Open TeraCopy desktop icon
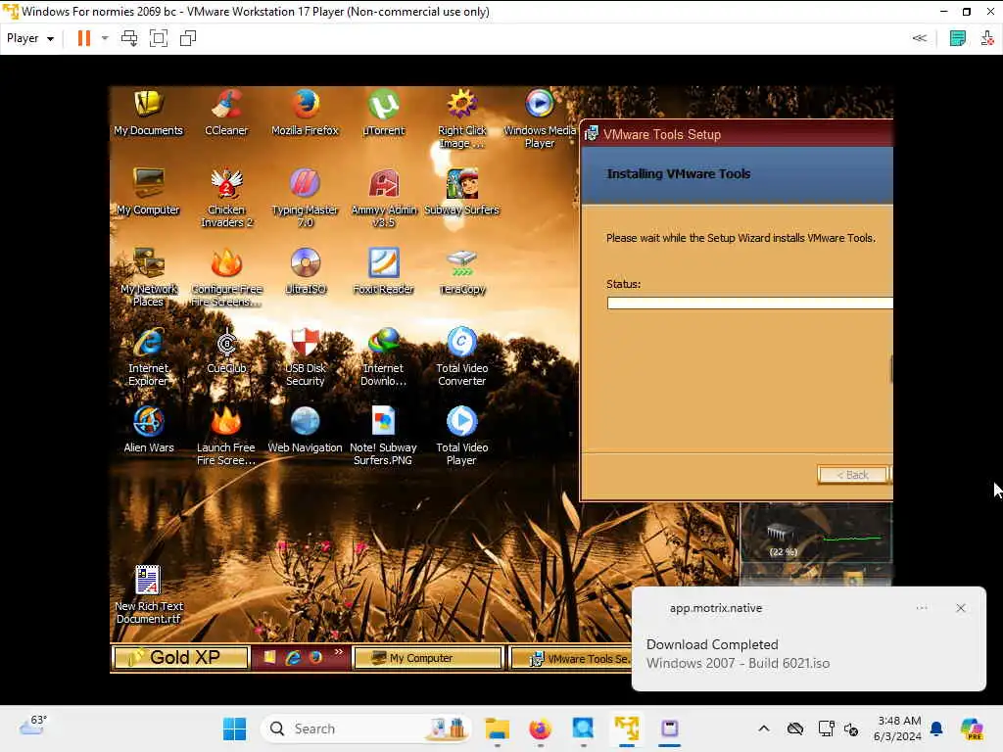Viewport: 1003px width, 752px height. [x=462, y=271]
